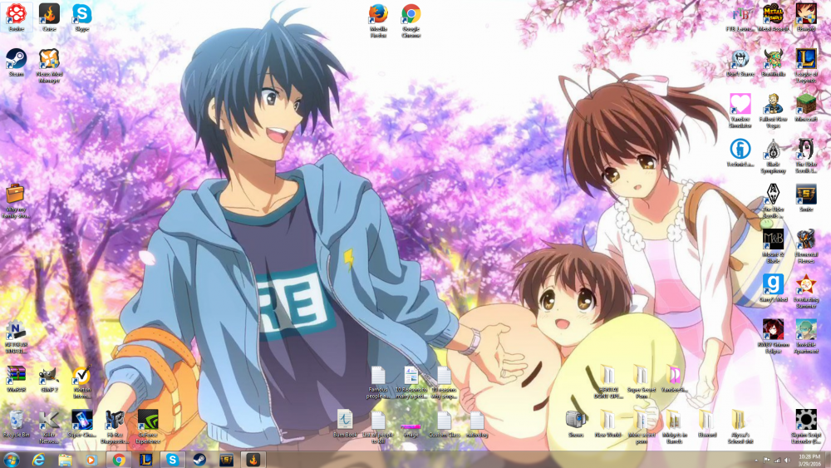Open Garry's Mod desktop shortcut
Image resolution: width=831 pixels, height=468 pixels.
[x=773, y=285]
